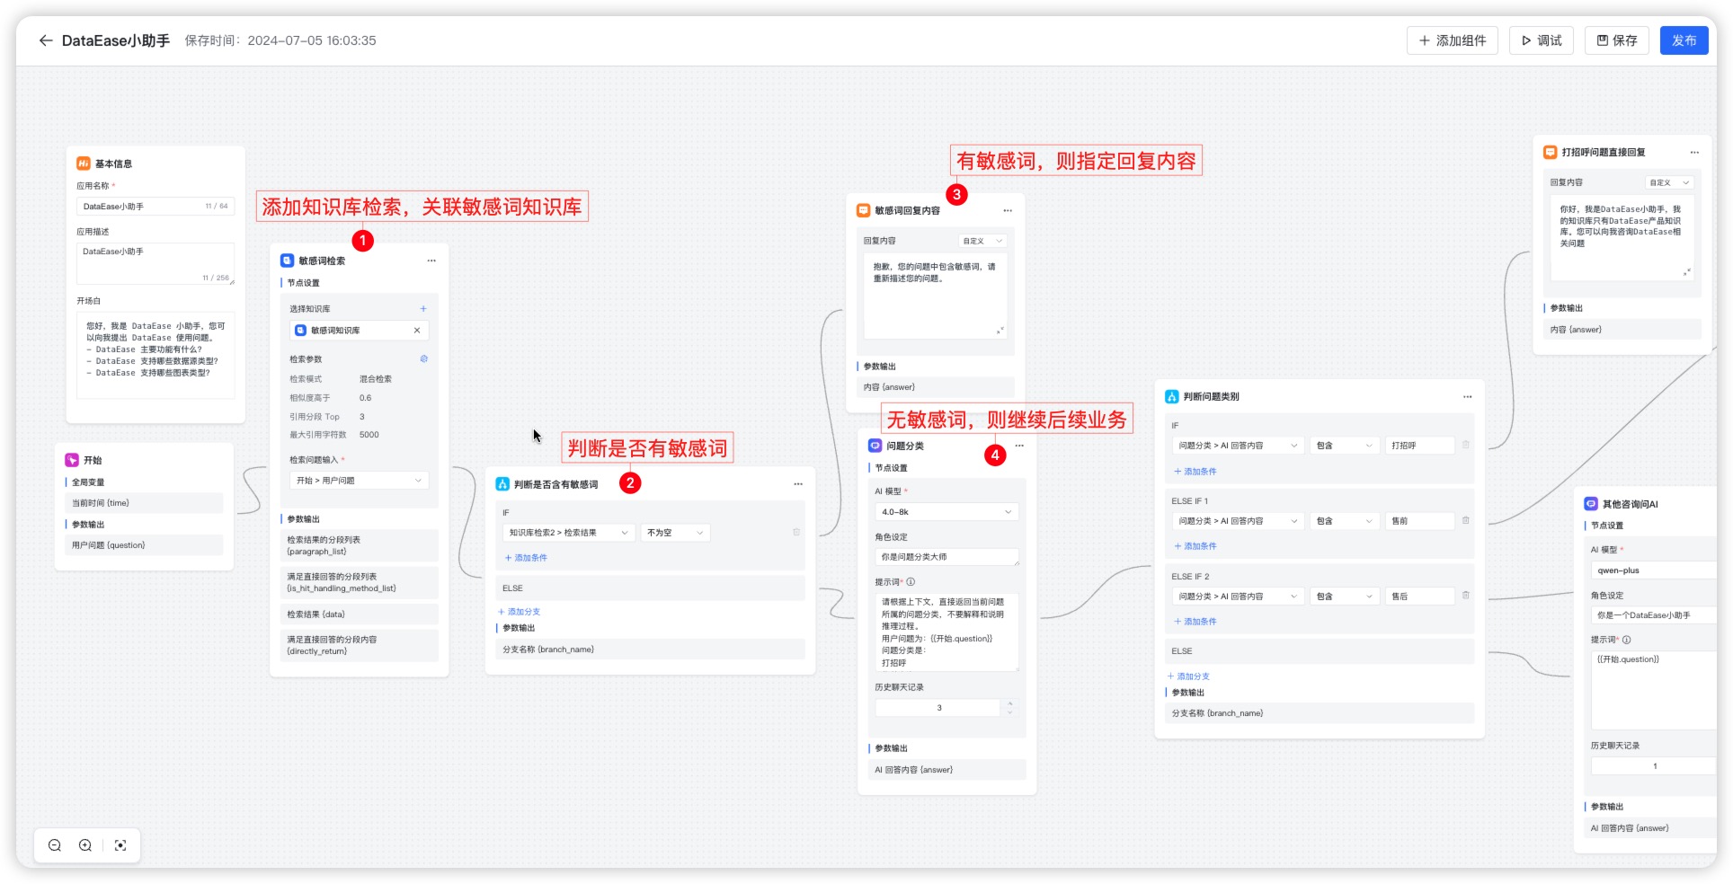Click the 添加组件 button

(1452, 40)
